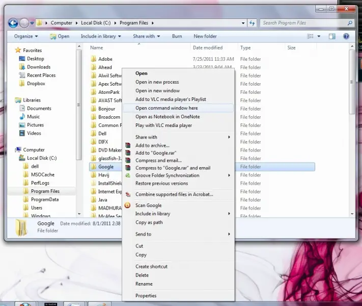Click the blue Back navigation arrow

click(13, 23)
